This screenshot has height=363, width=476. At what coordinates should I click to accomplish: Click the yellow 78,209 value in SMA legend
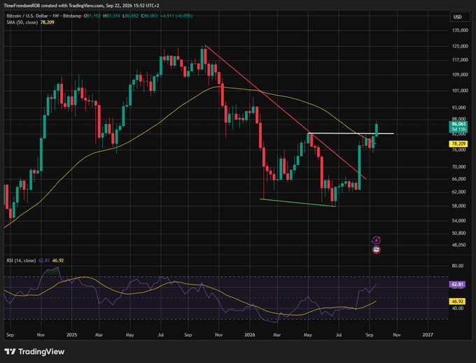coord(47,22)
